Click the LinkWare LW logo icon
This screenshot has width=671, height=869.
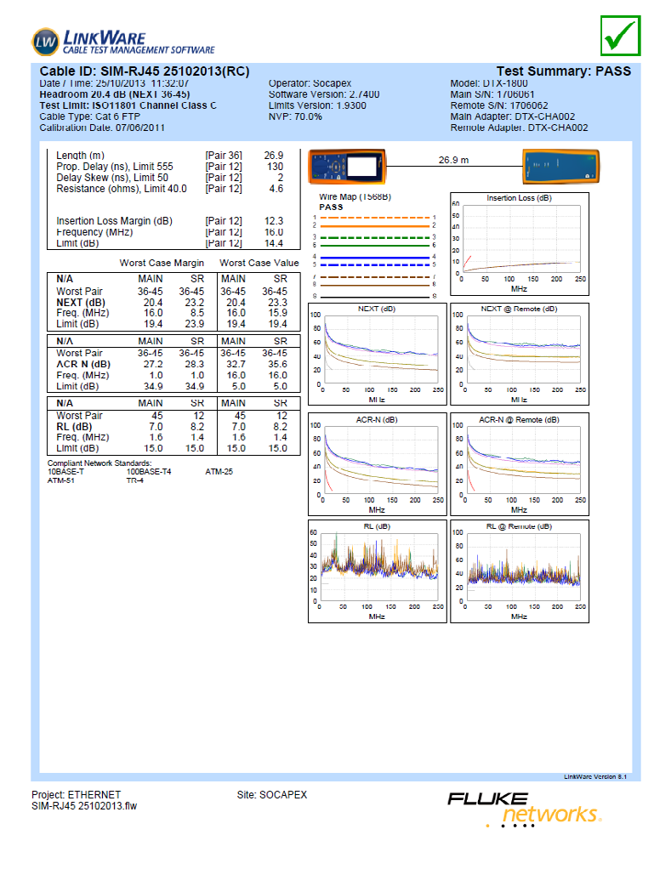click(x=45, y=40)
